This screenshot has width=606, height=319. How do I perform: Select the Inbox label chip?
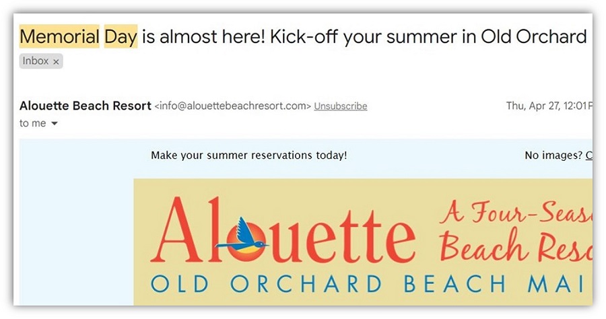click(41, 61)
